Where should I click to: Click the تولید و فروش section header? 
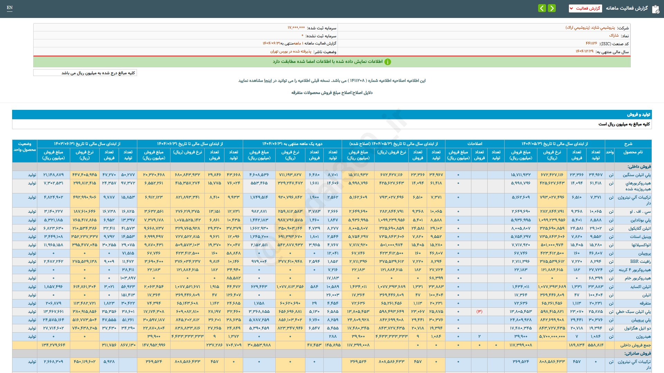pyautogui.click(x=638, y=114)
